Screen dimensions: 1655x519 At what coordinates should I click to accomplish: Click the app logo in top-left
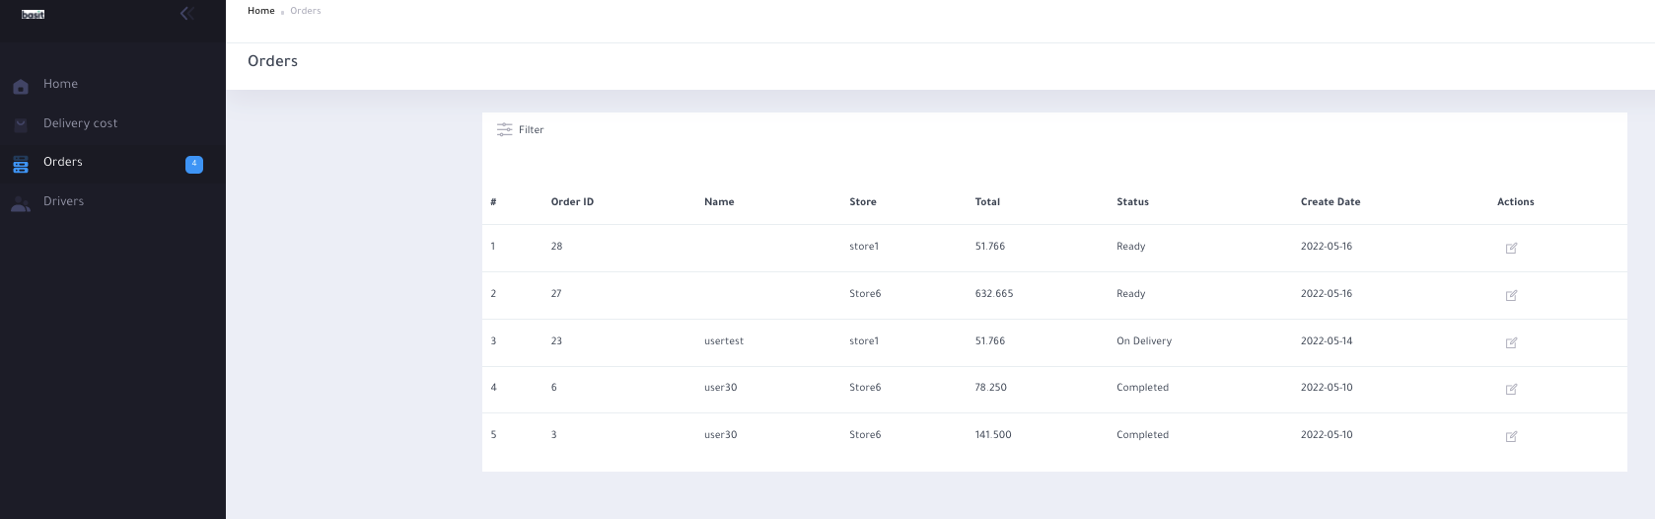coord(34,14)
